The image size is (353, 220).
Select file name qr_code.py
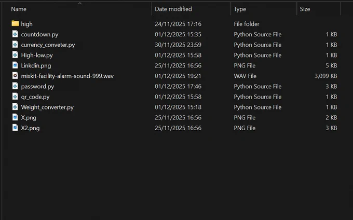pyautogui.click(x=35, y=97)
